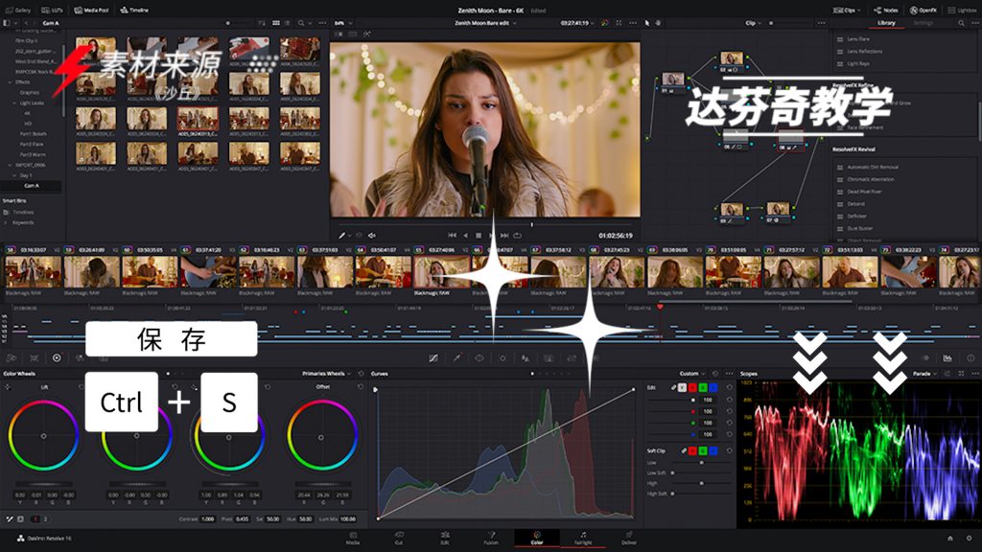
Task: Open the Scopes palette icon
Action: pyautogui.click(x=947, y=358)
